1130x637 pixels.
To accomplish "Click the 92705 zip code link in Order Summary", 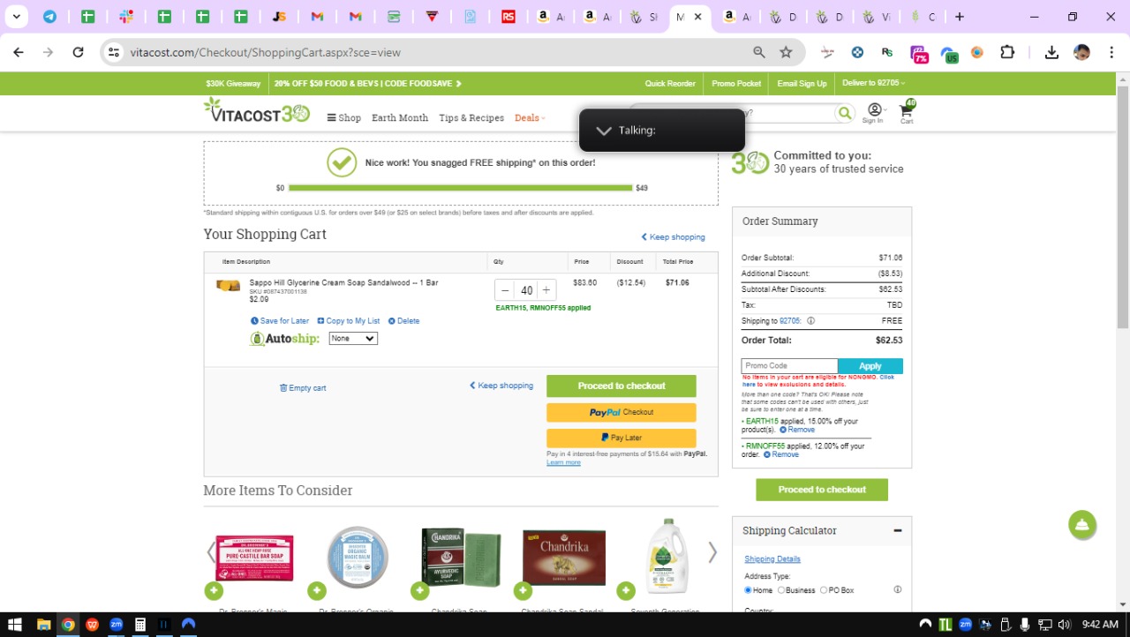I will tap(790, 321).
